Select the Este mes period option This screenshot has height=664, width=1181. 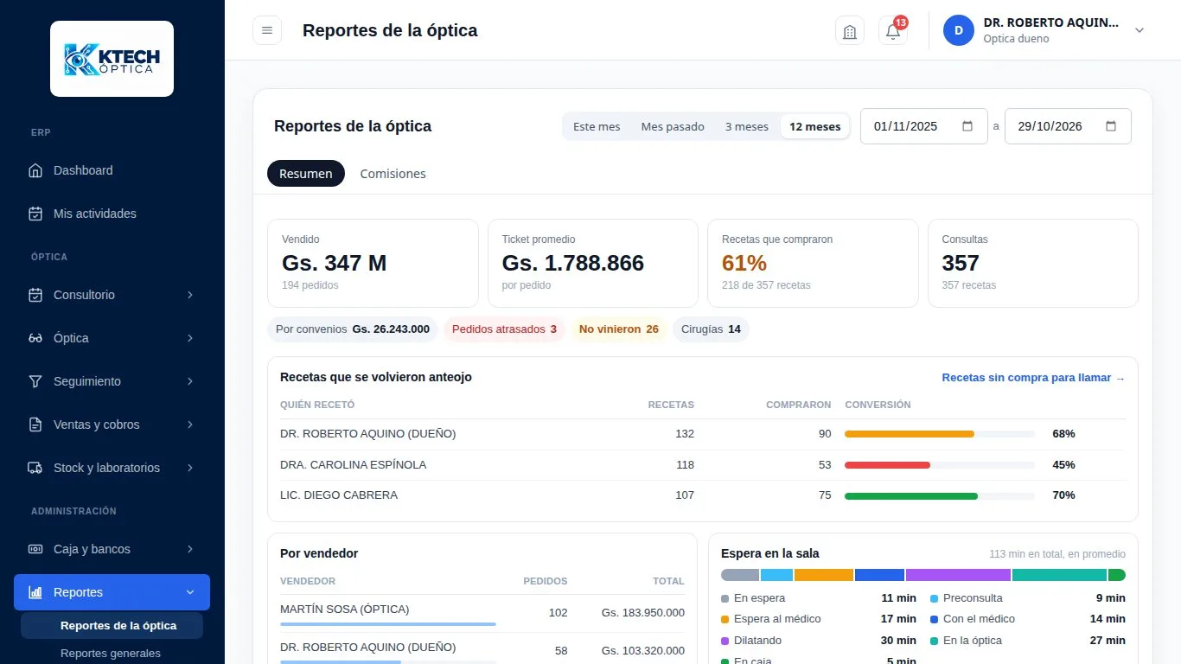(597, 126)
